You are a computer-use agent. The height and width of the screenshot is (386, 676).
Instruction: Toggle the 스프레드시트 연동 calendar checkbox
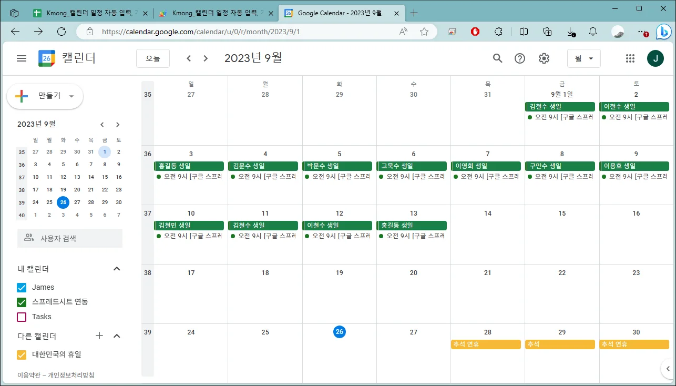pyautogui.click(x=22, y=302)
